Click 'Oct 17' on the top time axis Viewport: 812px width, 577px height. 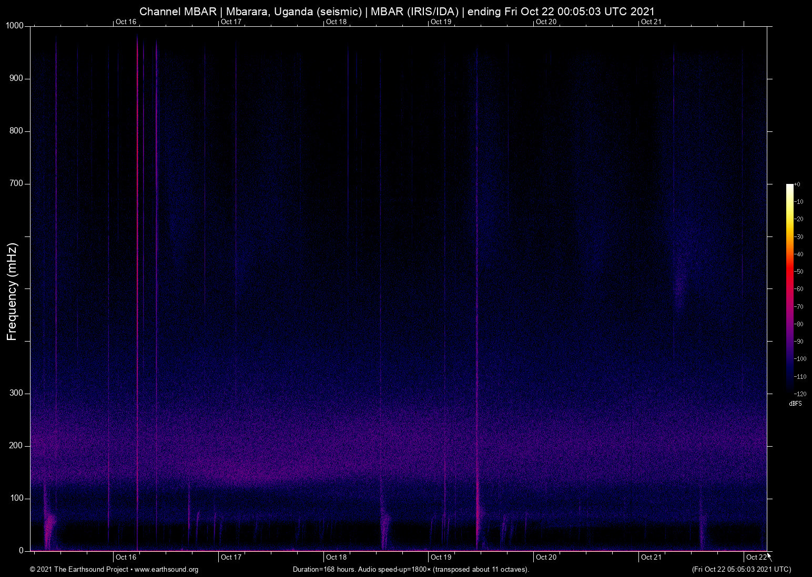click(x=231, y=22)
